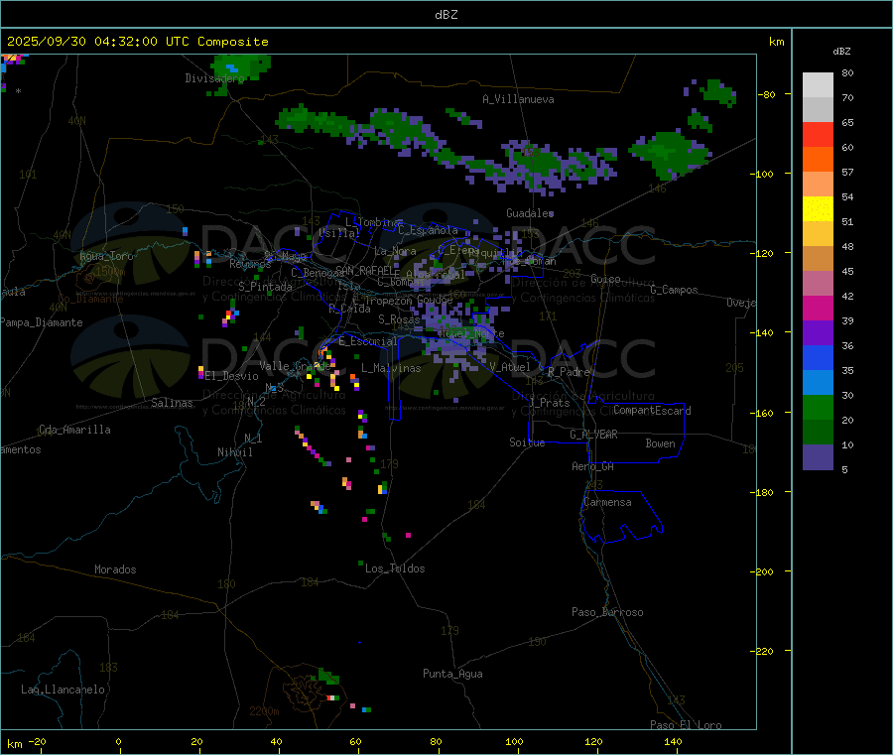Click the 'C_Española' map label
Screen dimensions: 893x755
[x=429, y=230]
